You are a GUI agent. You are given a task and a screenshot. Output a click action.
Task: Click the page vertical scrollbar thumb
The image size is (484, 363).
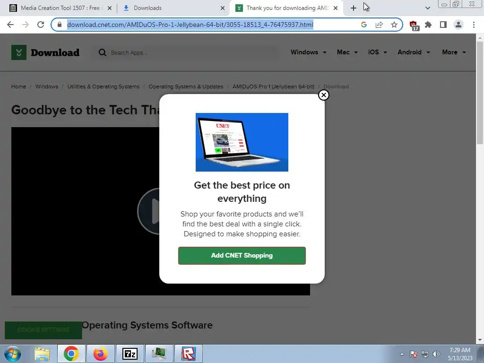[480, 93]
